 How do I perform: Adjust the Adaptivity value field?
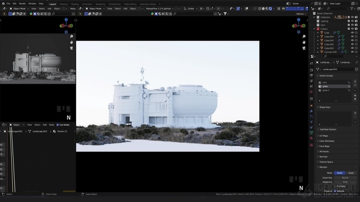pos(345,182)
